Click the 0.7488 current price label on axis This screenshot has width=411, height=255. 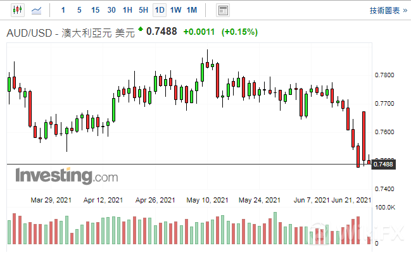[x=384, y=165]
